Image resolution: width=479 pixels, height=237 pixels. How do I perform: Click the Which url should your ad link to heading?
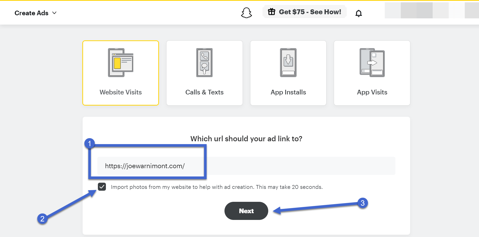point(246,139)
